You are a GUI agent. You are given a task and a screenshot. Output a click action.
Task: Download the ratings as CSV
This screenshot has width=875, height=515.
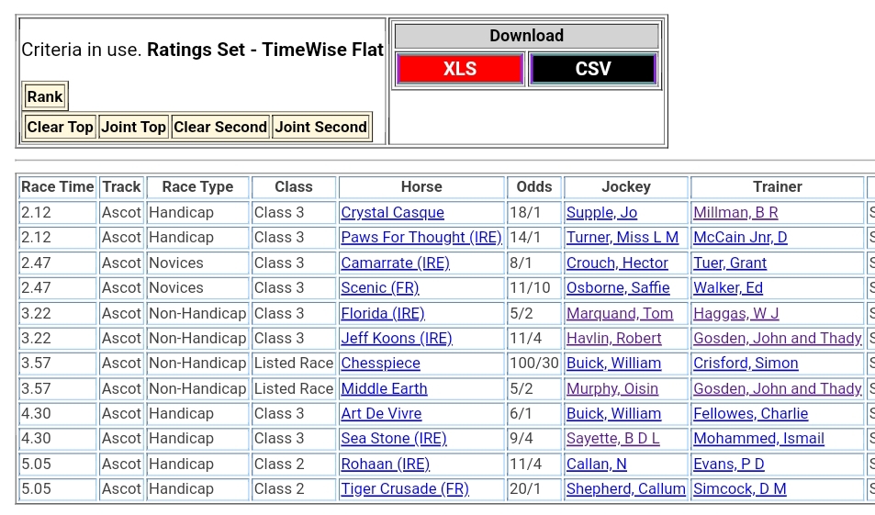point(592,69)
